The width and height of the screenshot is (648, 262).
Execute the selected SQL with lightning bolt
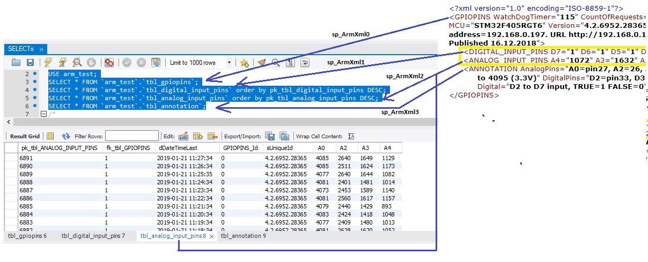(x=49, y=63)
